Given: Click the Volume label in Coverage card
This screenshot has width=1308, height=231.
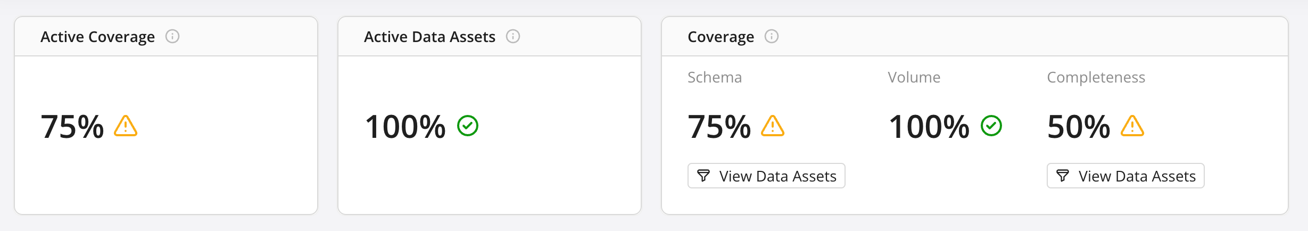Looking at the screenshot, I should (x=914, y=77).
